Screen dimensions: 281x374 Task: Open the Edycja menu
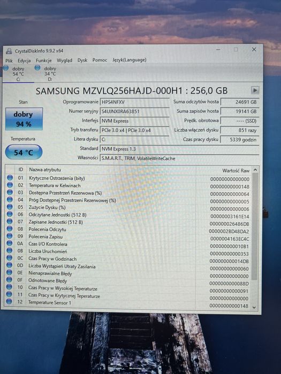coord(24,60)
